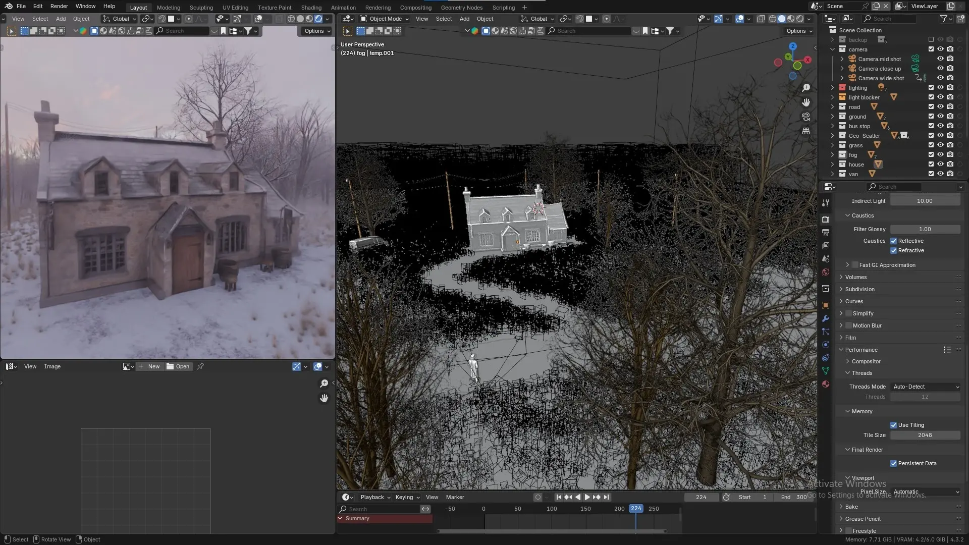969x545 pixels.
Task: Click the zoom magnifier icon in 3D viewport
Action: pos(806,88)
